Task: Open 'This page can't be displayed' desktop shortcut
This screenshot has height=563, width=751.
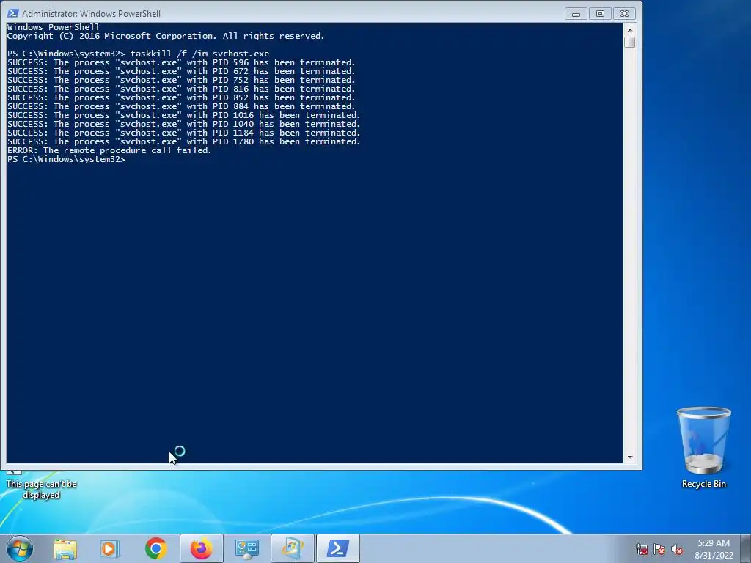Action: pos(41,485)
